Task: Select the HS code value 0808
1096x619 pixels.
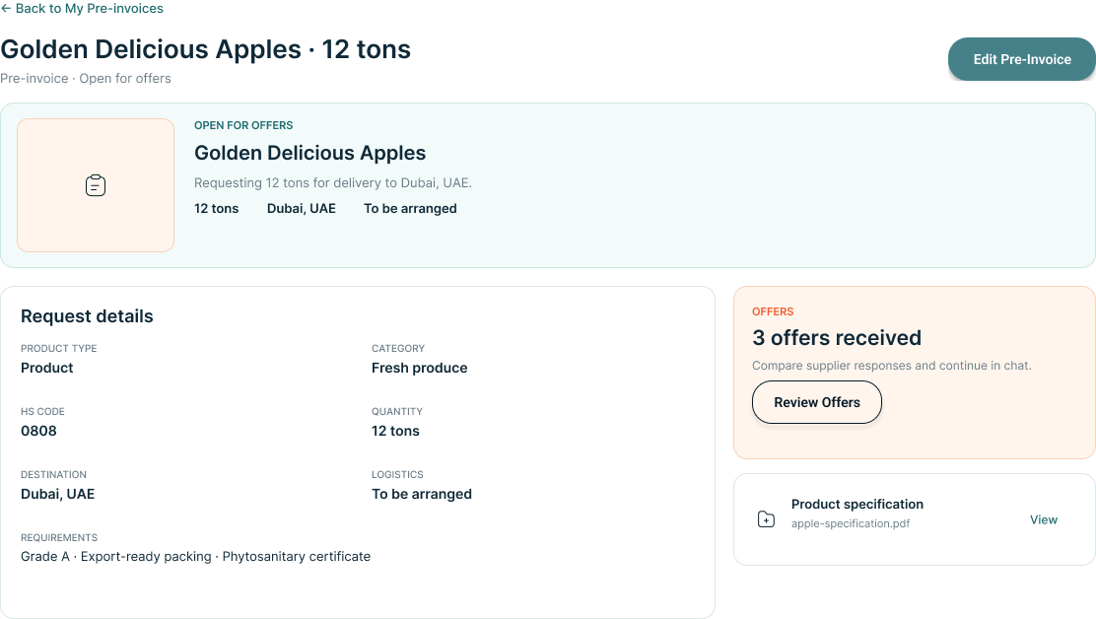Action: pyautogui.click(x=39, y=431)
